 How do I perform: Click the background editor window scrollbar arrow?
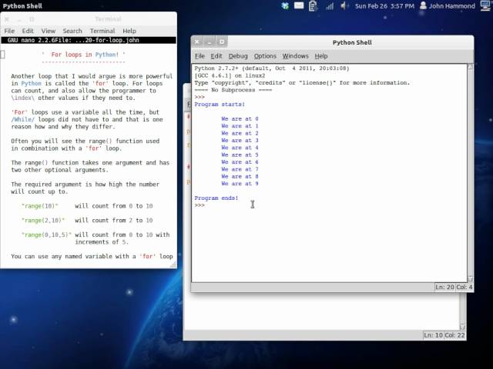coord(462,326)
